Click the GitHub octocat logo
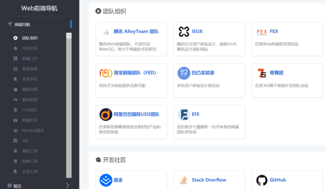 tap(262, 180)
